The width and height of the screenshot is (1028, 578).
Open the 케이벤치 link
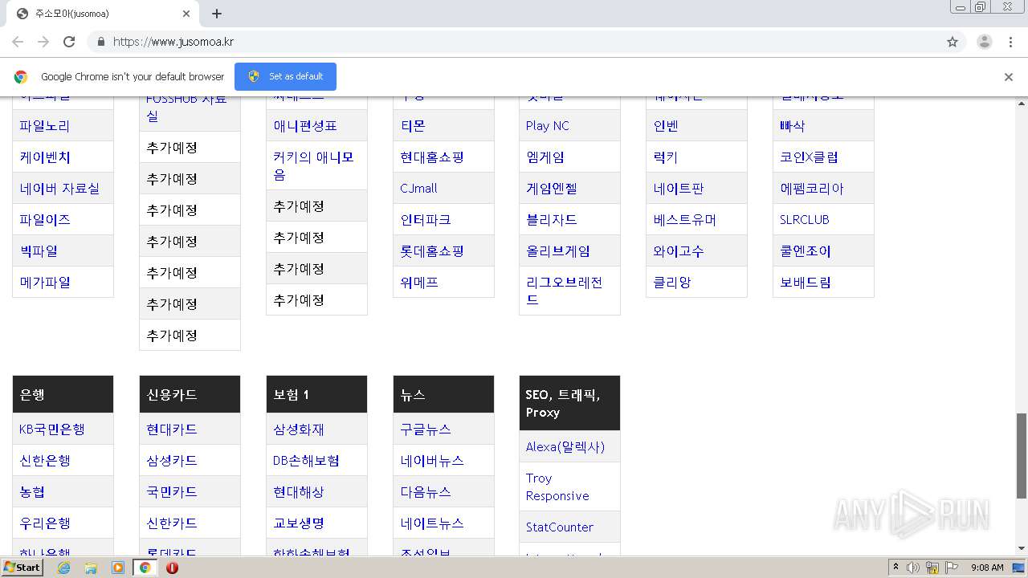pos(45,157)
